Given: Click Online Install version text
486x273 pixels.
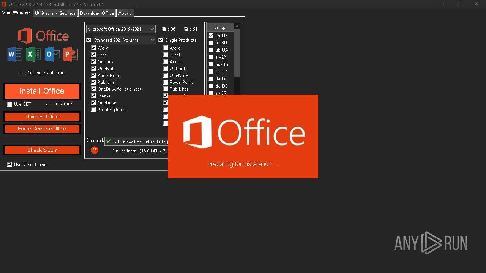Looking at the screenshot, I should click(x=140, y=151).
